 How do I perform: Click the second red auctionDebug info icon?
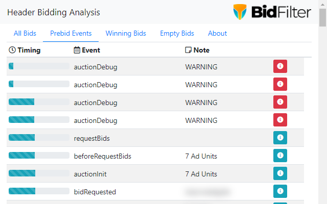click(x=280, y=84)
